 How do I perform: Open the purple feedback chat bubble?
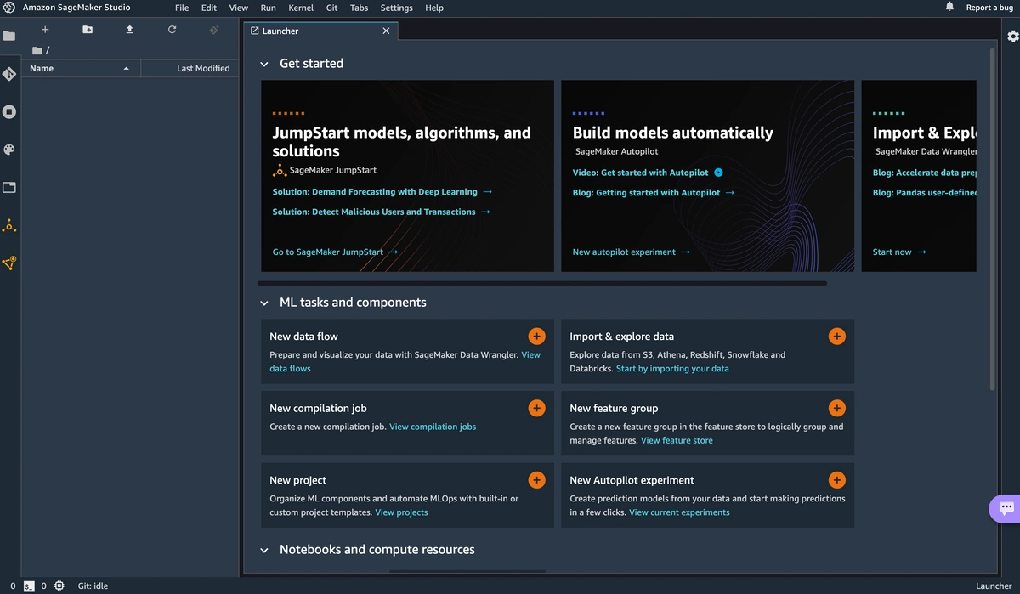[x=1006, y=508]
